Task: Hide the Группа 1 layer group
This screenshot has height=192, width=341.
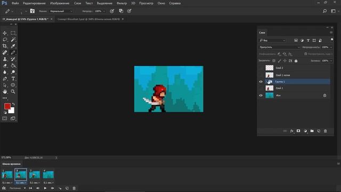Action: pyautogui.click(x=261, y=82)
